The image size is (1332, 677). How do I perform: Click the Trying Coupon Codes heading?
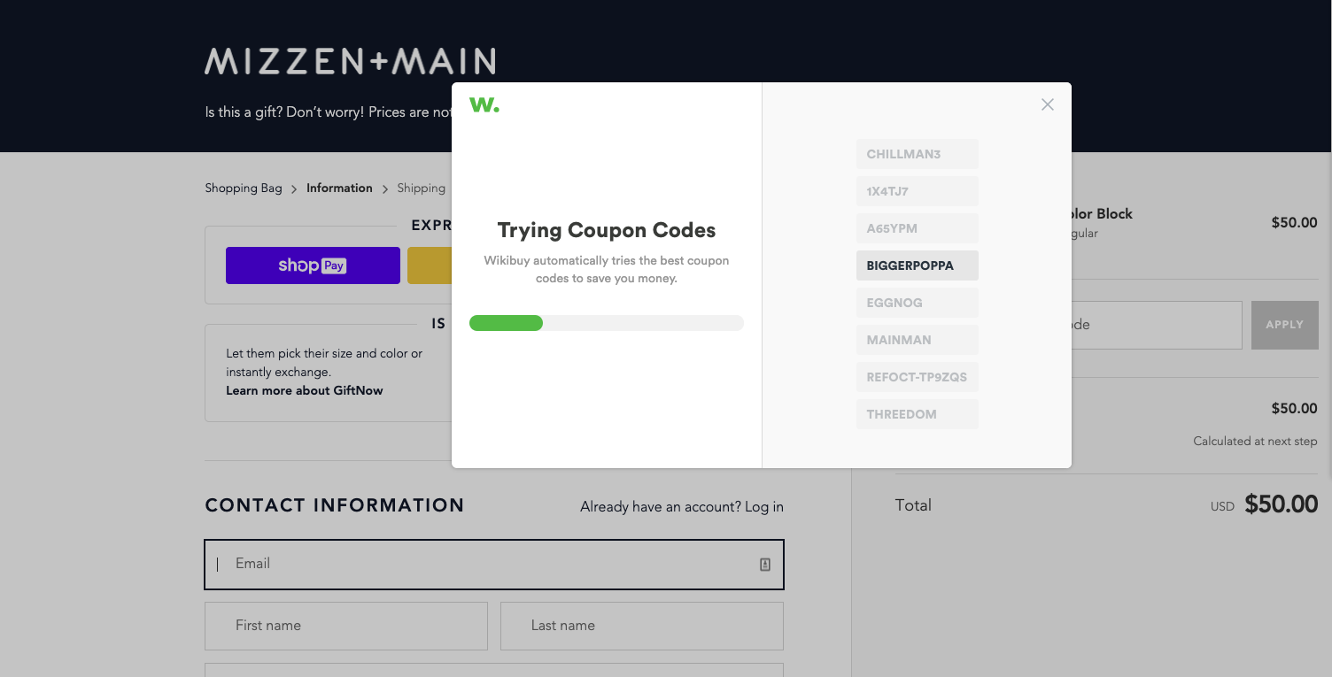point(607,230)
